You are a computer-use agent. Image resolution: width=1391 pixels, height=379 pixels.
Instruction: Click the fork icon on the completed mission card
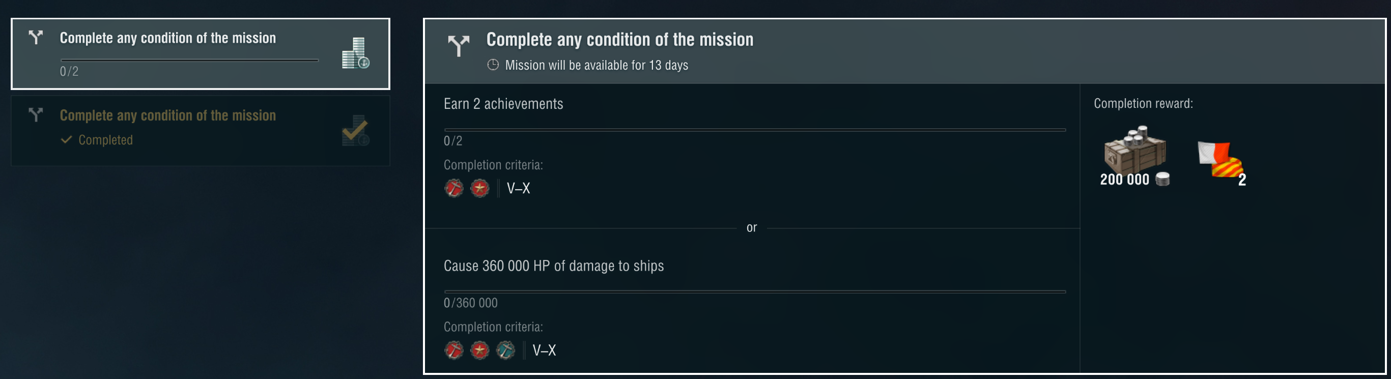coord(36,114)
